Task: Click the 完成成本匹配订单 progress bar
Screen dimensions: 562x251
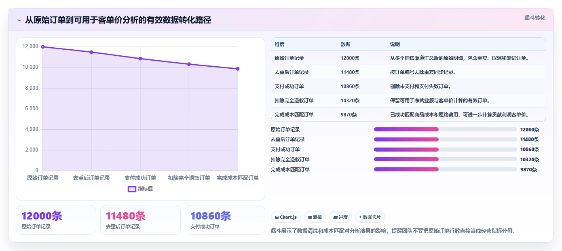Action: click(x=446, y=170)
